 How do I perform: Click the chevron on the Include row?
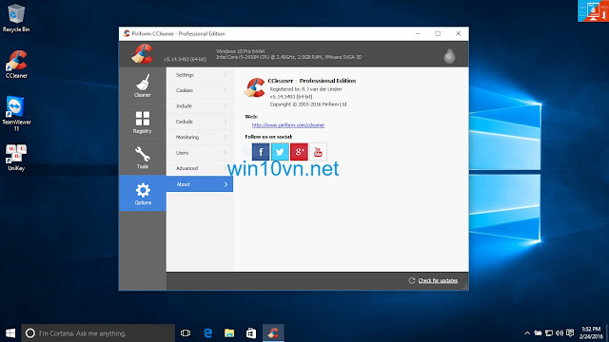coord(226,105)
